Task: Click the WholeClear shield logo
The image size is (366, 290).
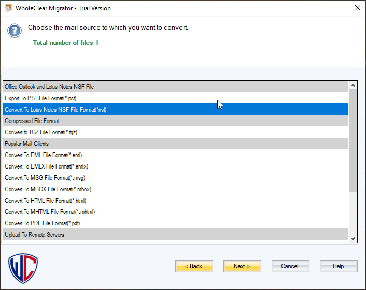Action: point(23,268)
